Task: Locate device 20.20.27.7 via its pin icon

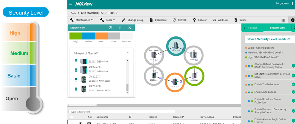Action: coord(76,80)
